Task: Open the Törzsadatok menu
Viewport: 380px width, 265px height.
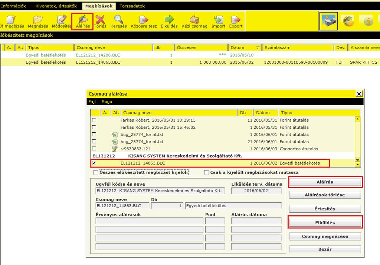Action: (x=132, y=6)
